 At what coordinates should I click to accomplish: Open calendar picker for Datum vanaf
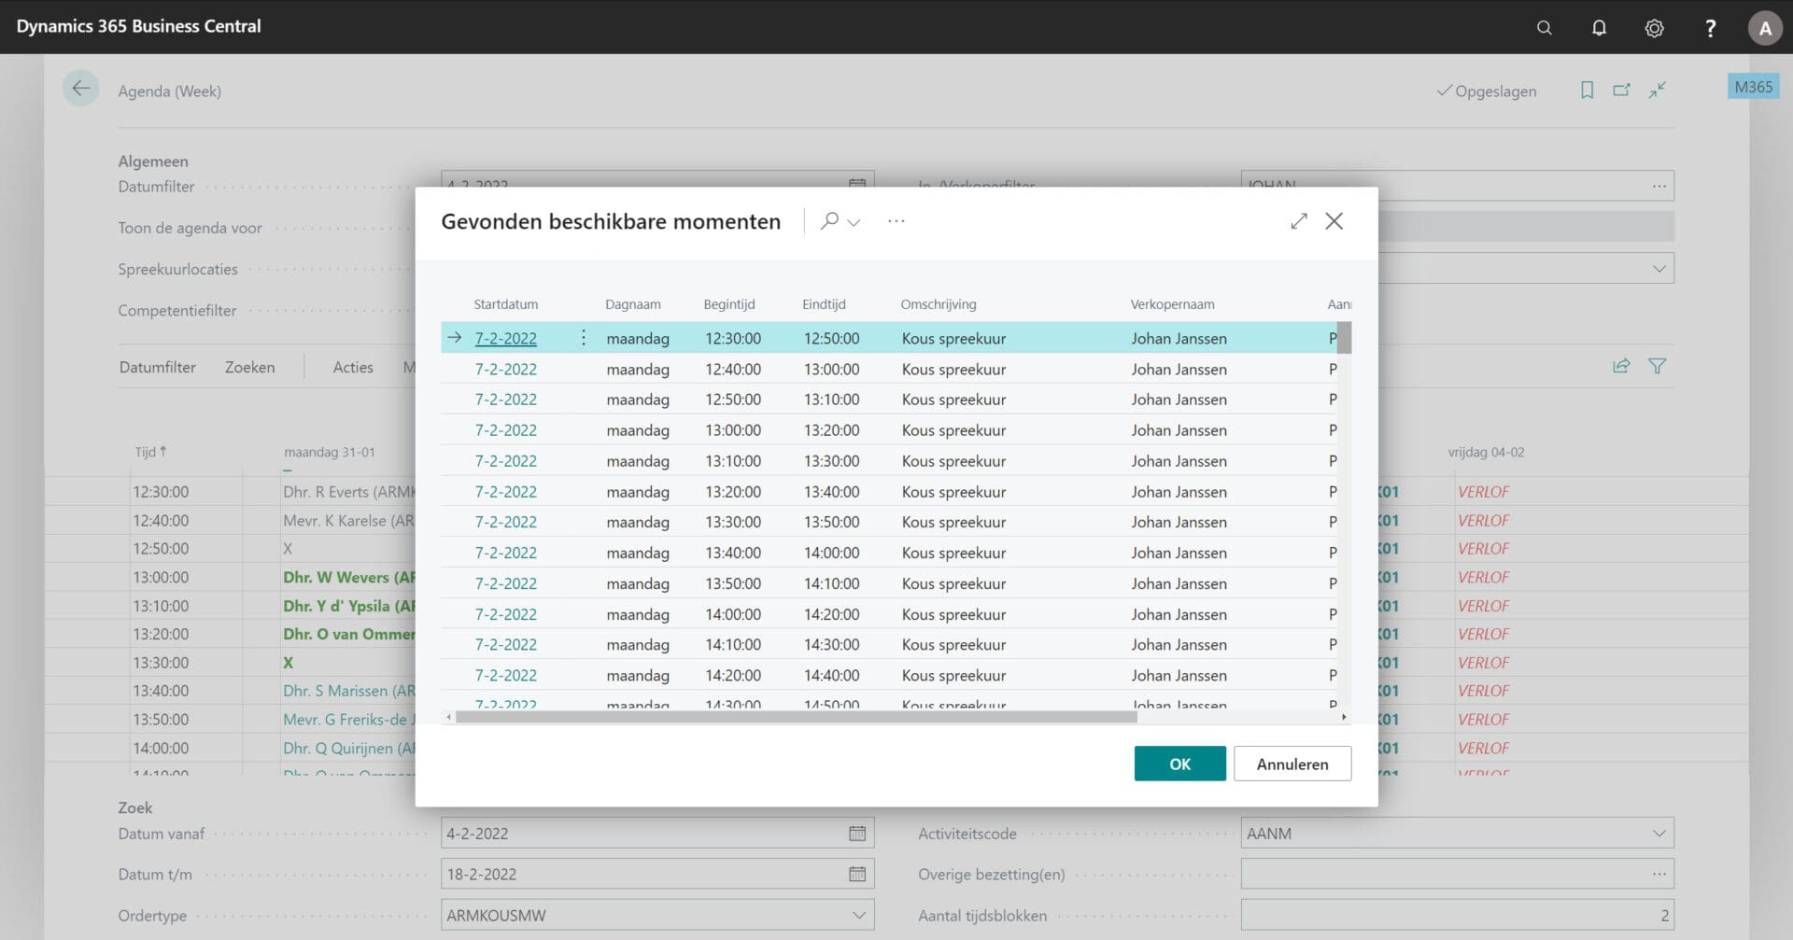857,834
